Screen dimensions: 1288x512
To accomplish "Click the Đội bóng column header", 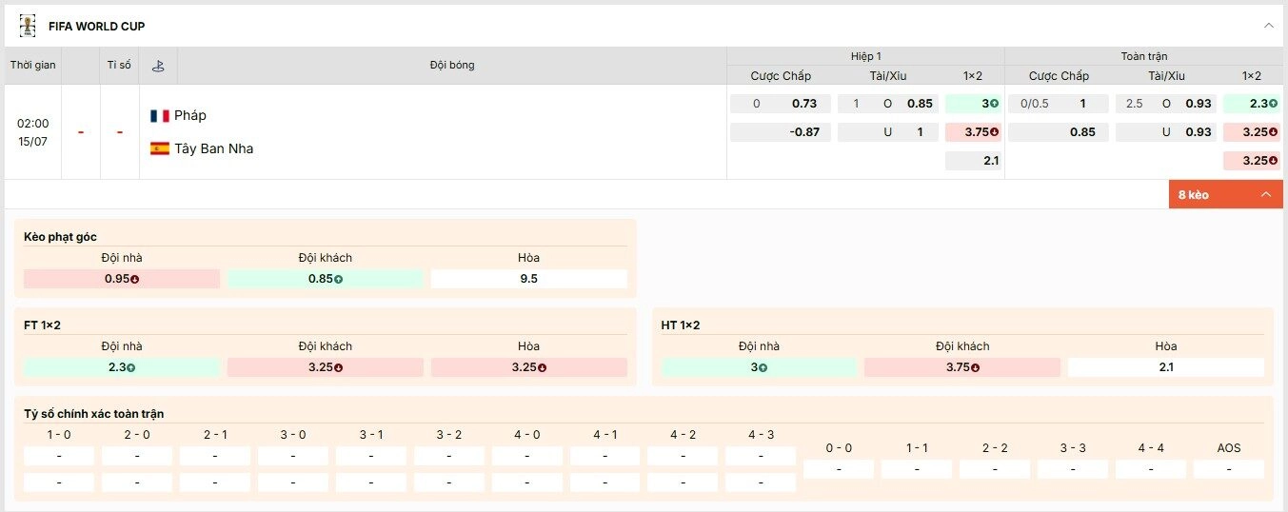I will pos(452,66).
